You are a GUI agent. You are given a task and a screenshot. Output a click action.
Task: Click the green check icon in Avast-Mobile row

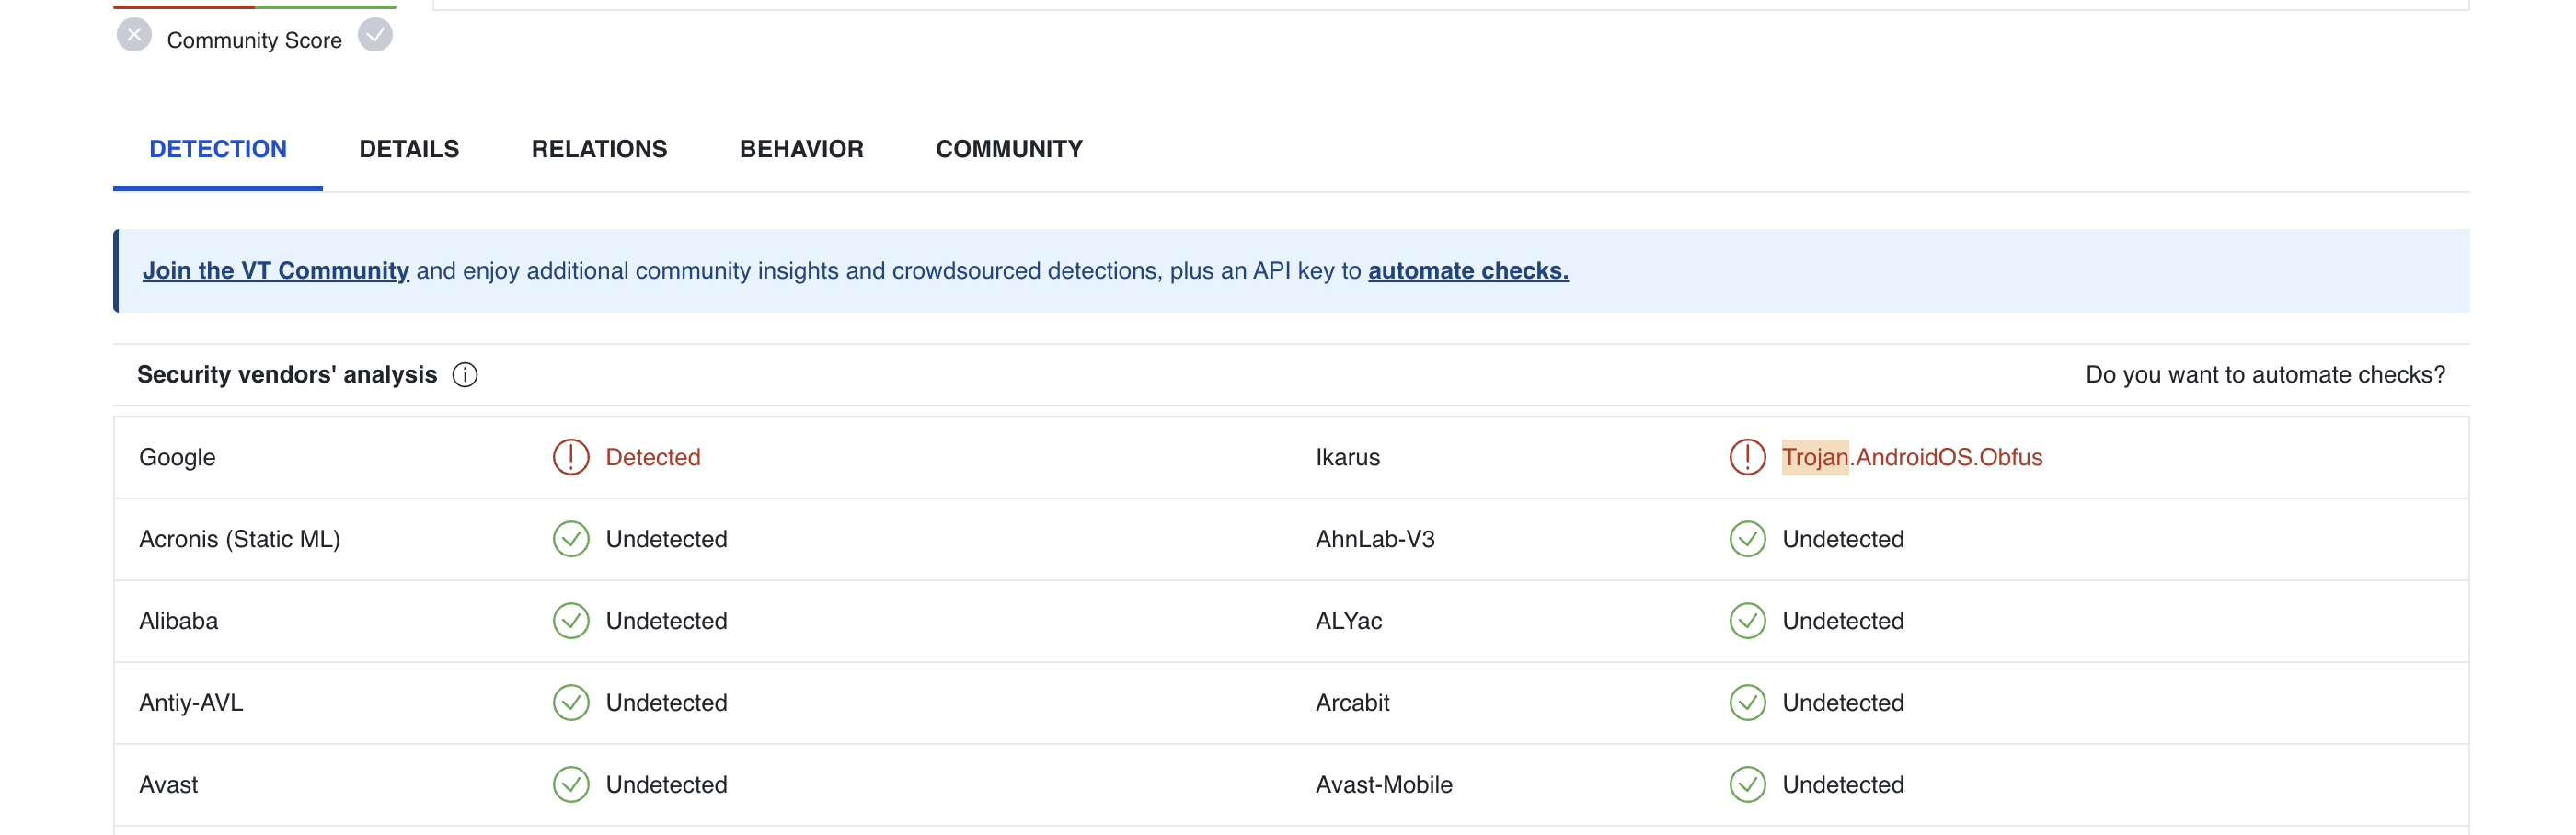tap(1747, 785)
